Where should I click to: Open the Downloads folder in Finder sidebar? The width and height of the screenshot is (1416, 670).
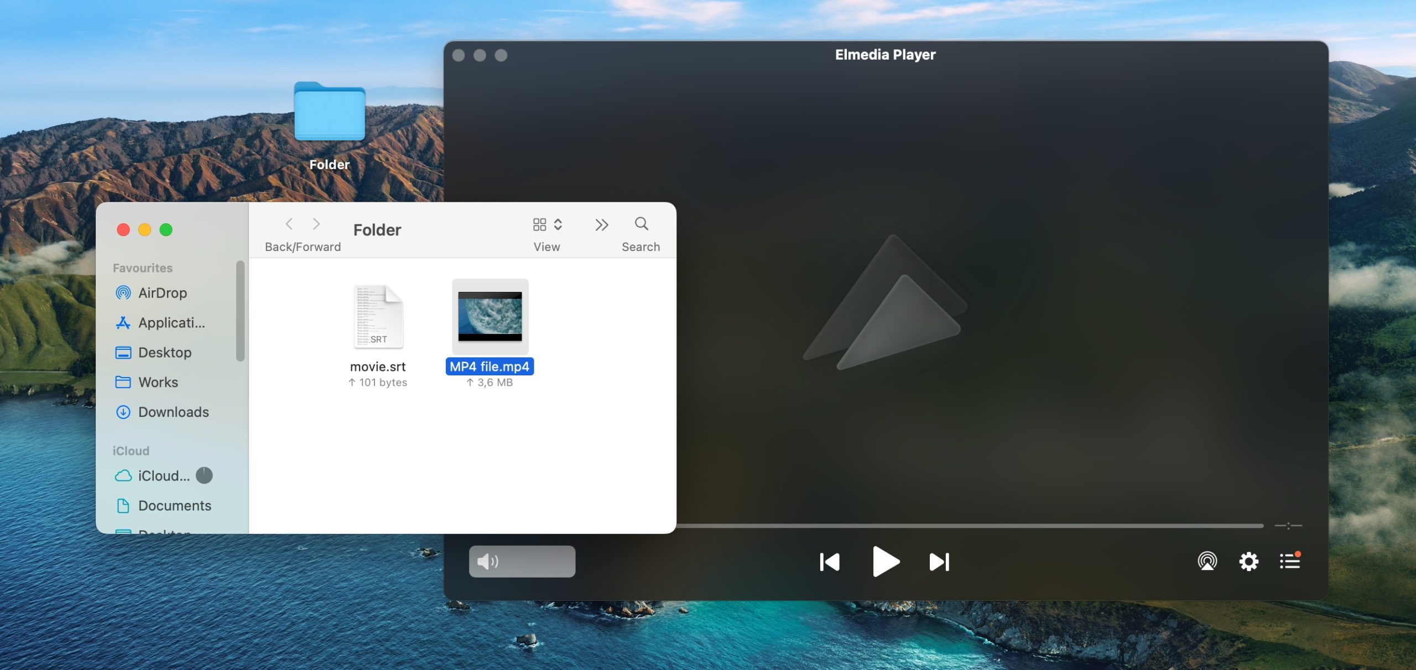[x=173, y=412]
